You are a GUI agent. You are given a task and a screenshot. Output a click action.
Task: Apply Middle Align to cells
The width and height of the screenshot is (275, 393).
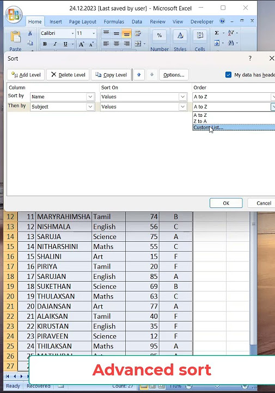116,33
